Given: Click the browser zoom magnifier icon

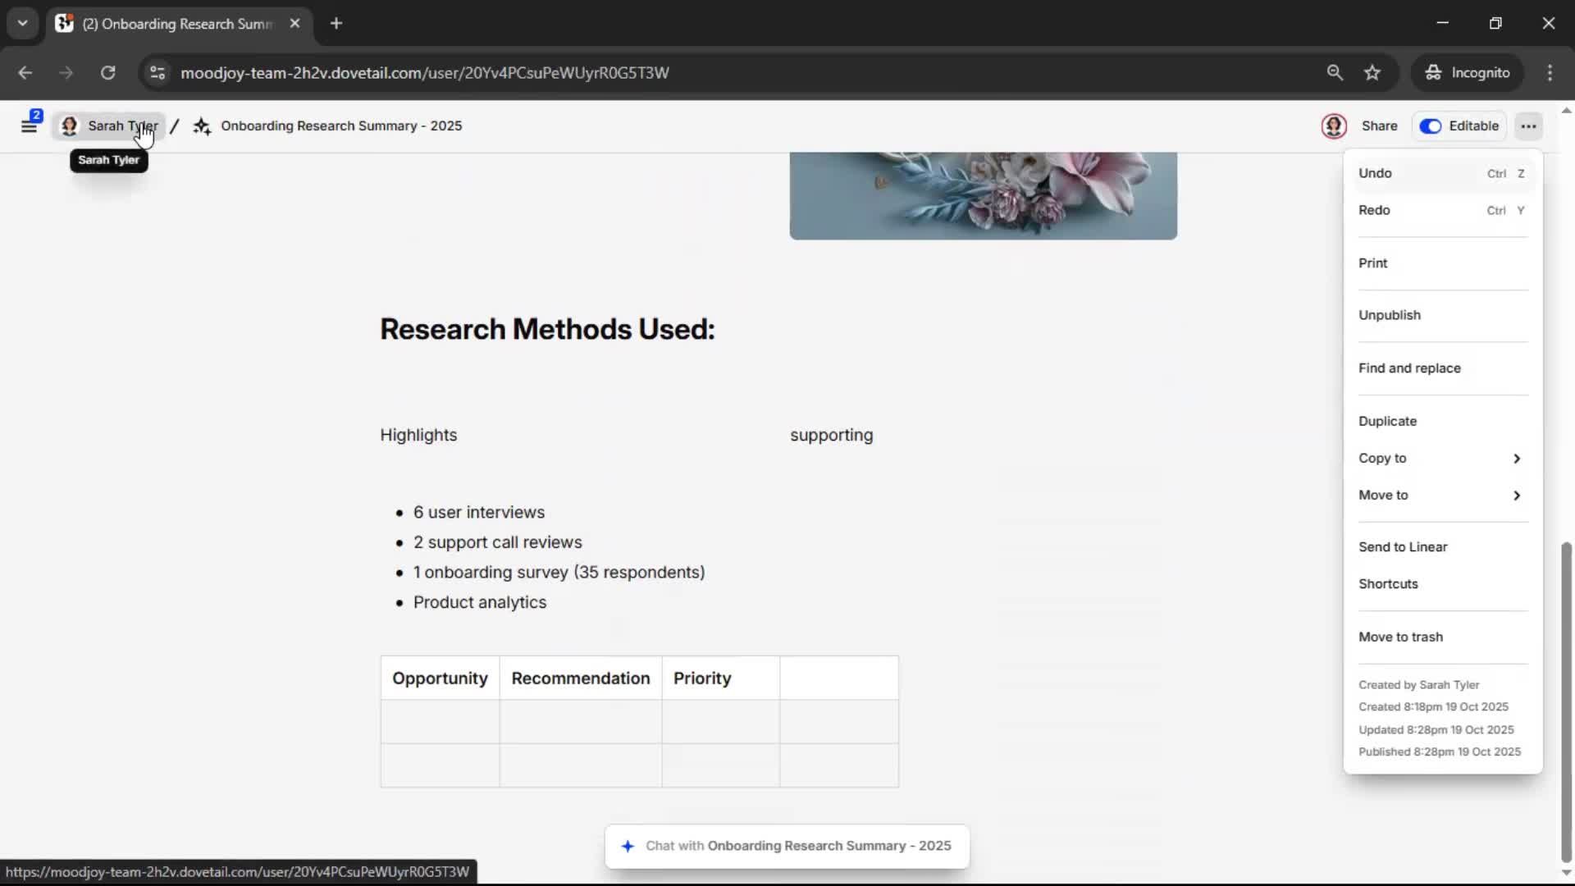Looking at the screenshot, I should (x=1335, y=73).
